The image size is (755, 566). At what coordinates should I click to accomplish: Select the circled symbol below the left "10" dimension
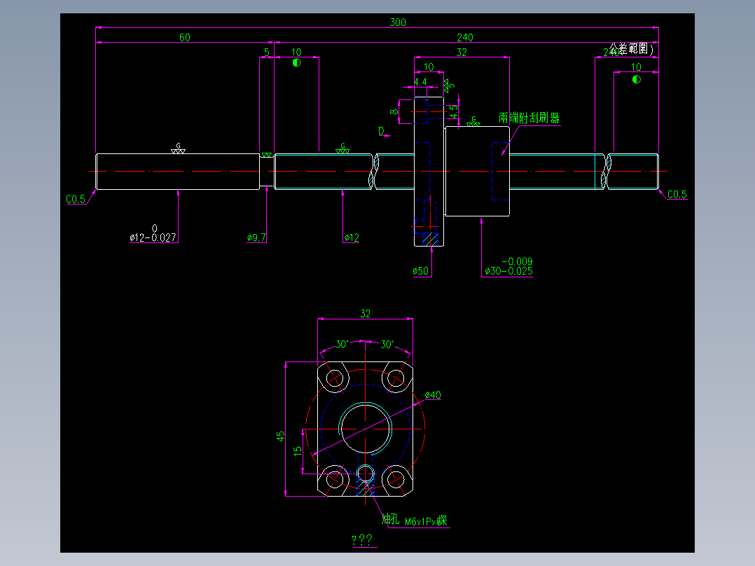coord(296,62)
